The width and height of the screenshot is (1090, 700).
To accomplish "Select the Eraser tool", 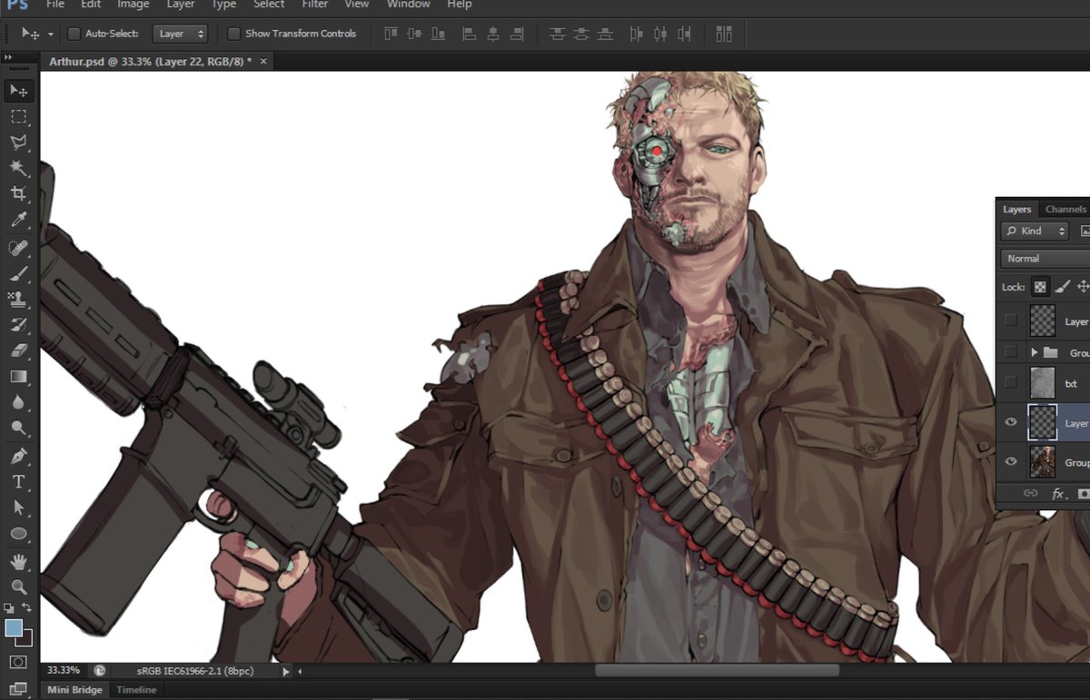I will pyautogui.click(x=18, y=350).
